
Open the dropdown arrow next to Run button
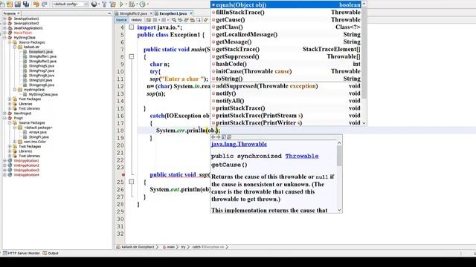126,4
